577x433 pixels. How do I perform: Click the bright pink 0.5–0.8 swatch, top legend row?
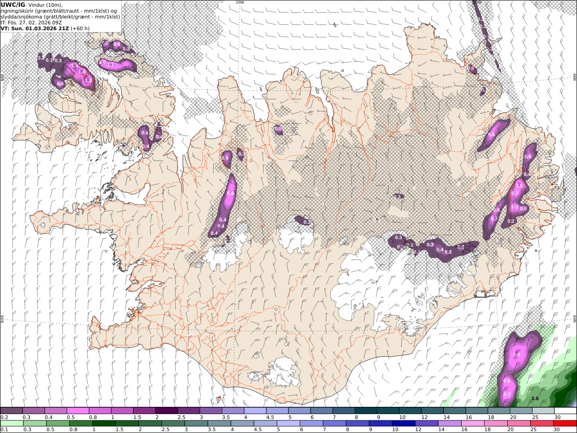pos(78,410)
